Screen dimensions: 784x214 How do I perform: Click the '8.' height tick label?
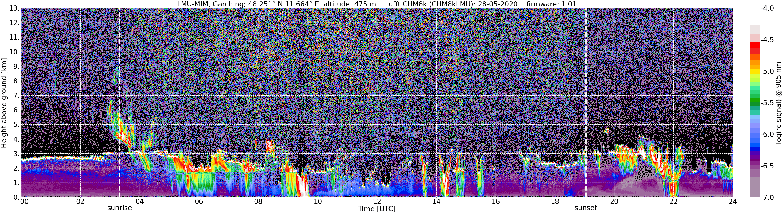(16, 81)
